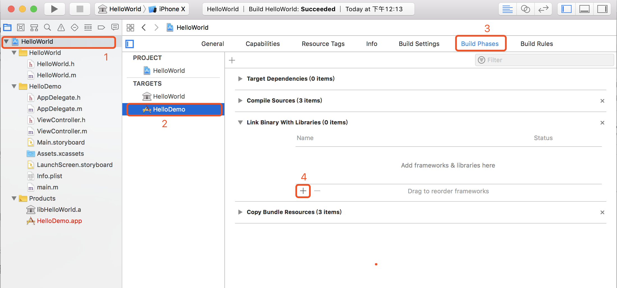Stop the running build

[80, 9]
